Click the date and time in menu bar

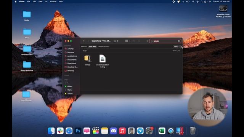click(221, 2)
